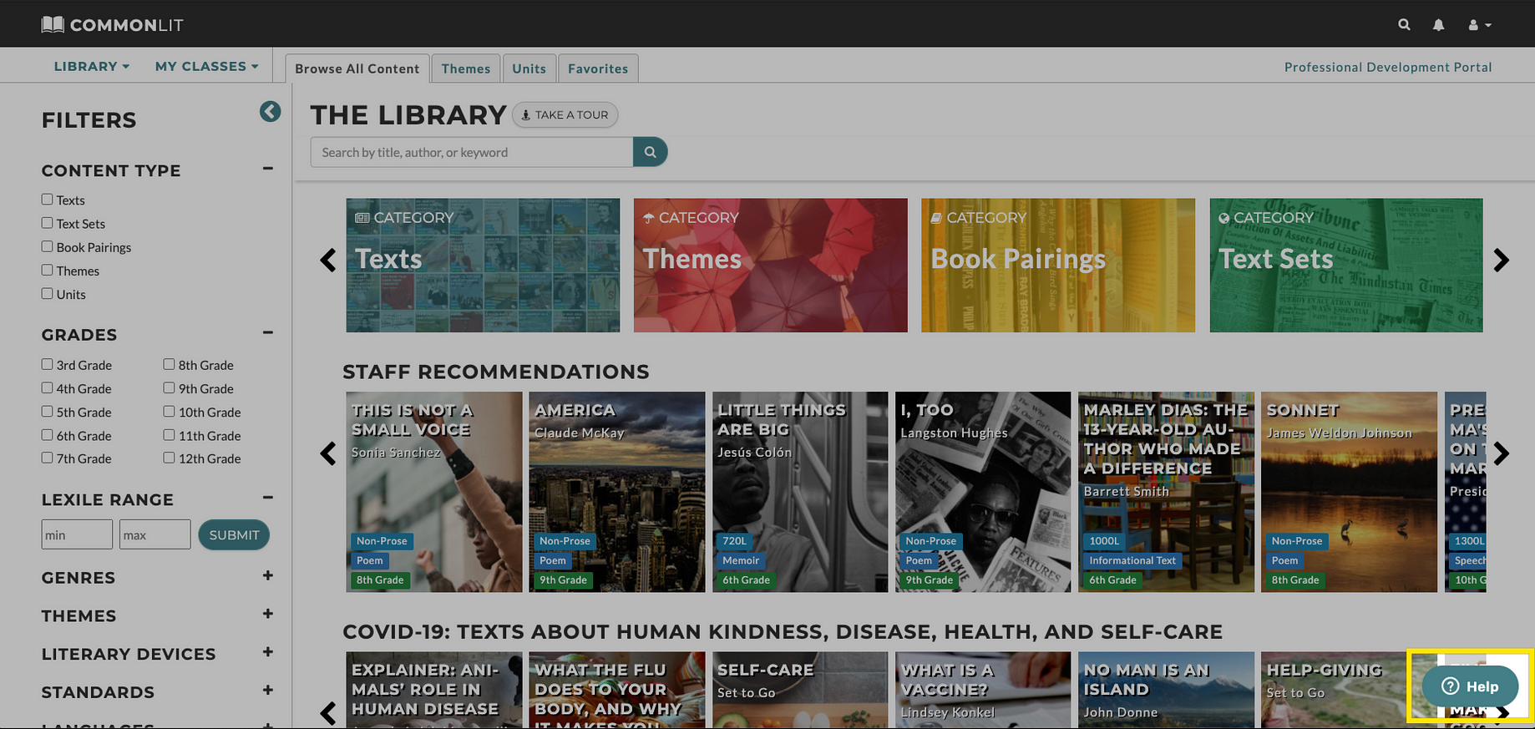
Task: Expand the Themes filter section
Action: pos(268,614)
